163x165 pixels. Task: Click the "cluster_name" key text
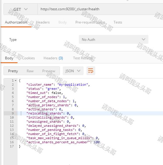click(40, 85)
